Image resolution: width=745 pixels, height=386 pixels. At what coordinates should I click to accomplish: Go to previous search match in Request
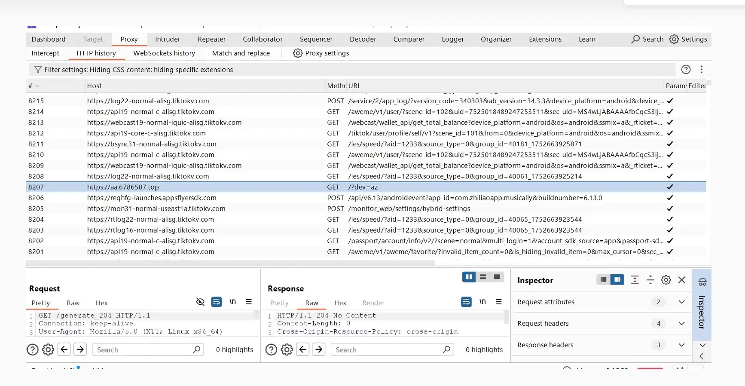(64, 349)
